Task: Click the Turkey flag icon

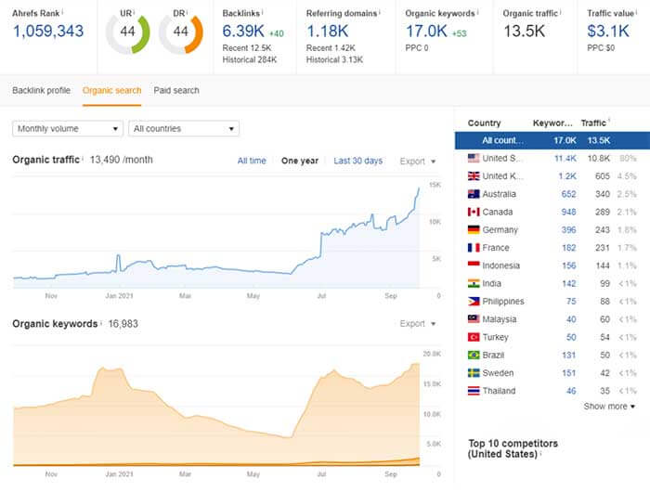Action: tap(474, 337)
